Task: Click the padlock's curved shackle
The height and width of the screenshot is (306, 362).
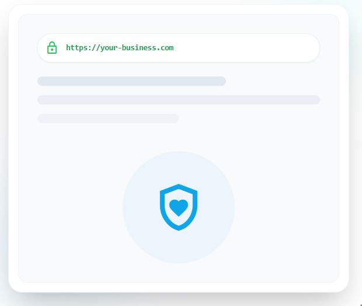Action: 52,44
